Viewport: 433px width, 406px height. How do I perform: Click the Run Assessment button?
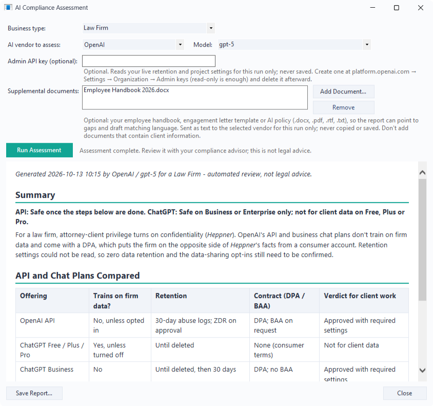pyautogui.click(x=40, y=150)
